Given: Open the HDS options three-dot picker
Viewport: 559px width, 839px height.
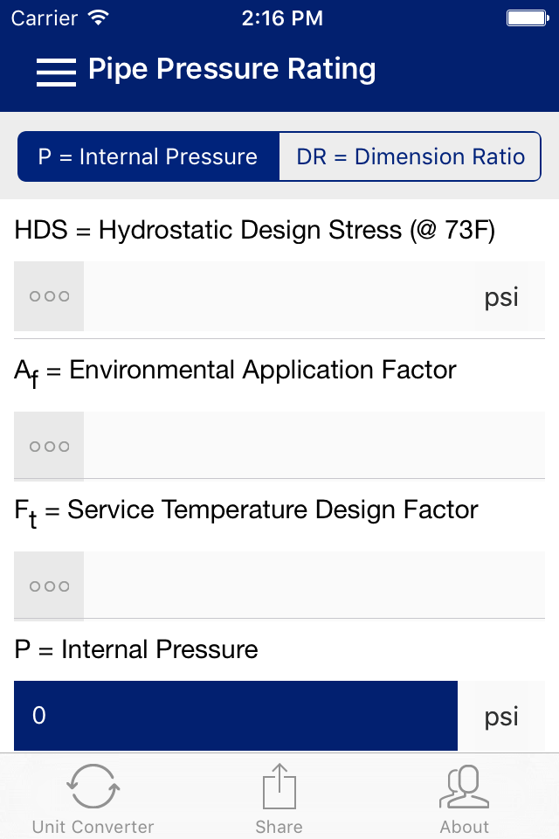Looking at the screenshot, I should click(49, 296).
